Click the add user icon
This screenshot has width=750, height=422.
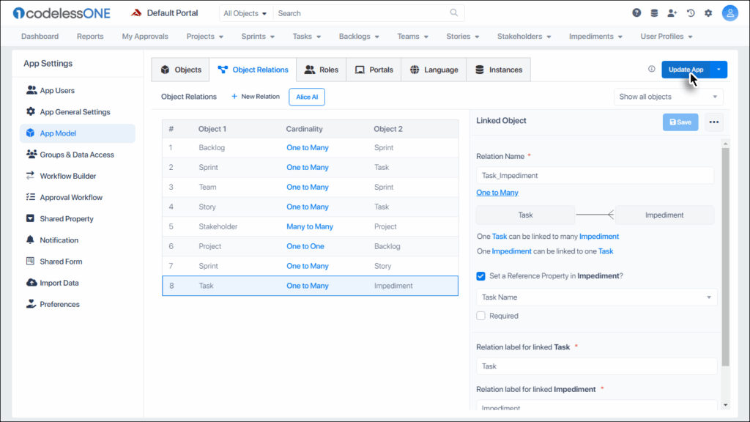(672, 13)
